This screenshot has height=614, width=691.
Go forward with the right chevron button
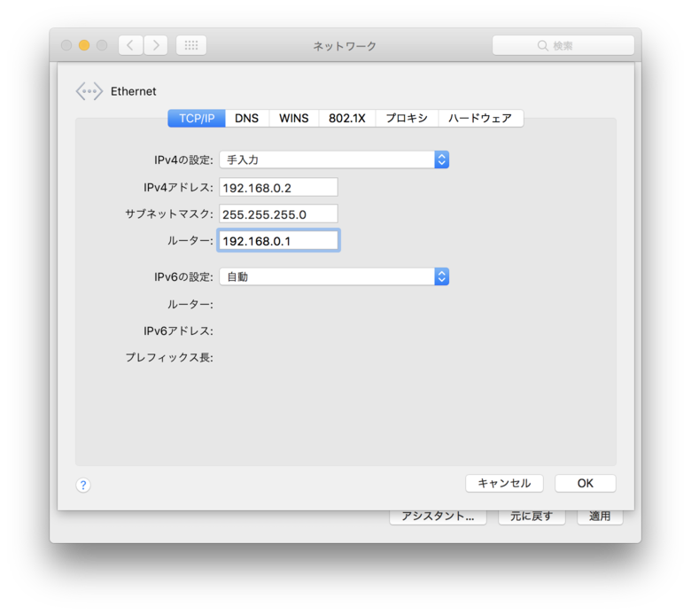click(x=156, y=45)
